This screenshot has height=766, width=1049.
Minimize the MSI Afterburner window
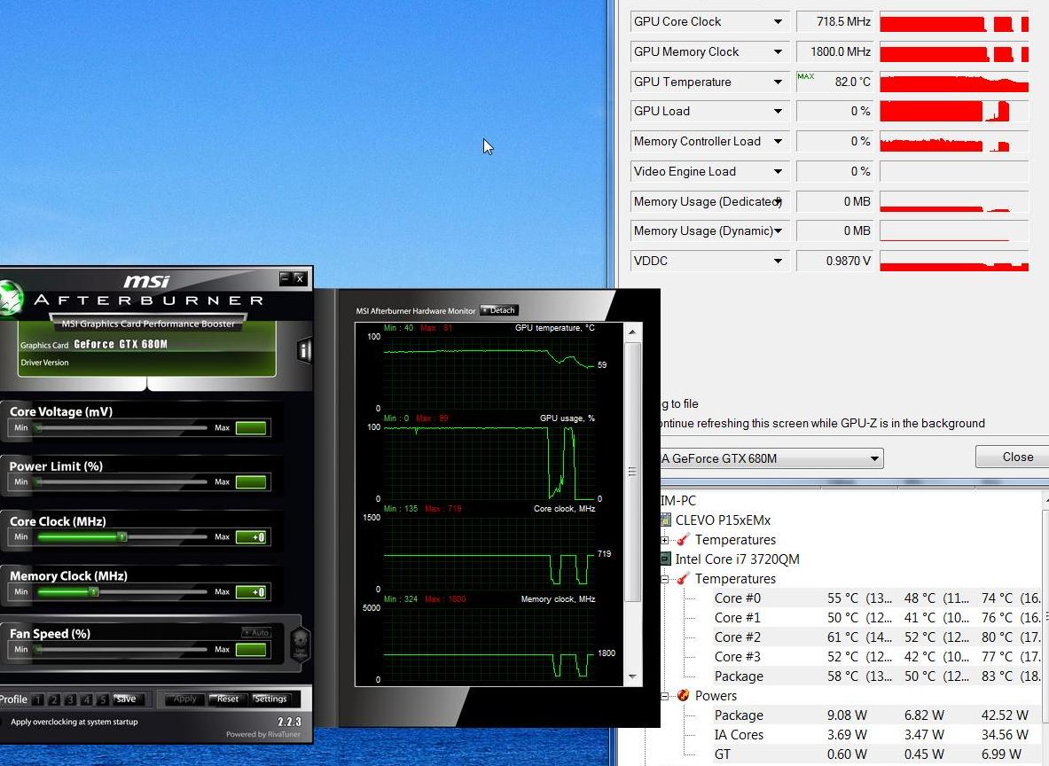tap(286, 278)
